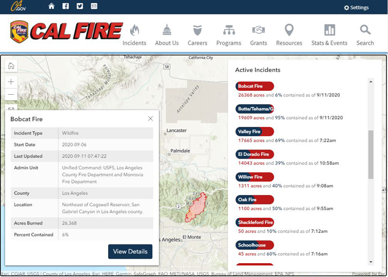
Task: Open the Incidents flame menu
Action: [134, 35]
